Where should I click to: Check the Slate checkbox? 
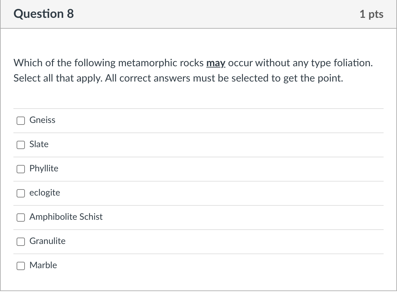pos(20,145)
